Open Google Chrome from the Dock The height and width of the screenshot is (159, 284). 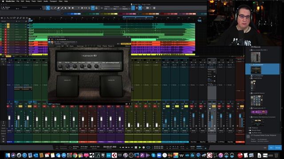click(x=75, y=155)
